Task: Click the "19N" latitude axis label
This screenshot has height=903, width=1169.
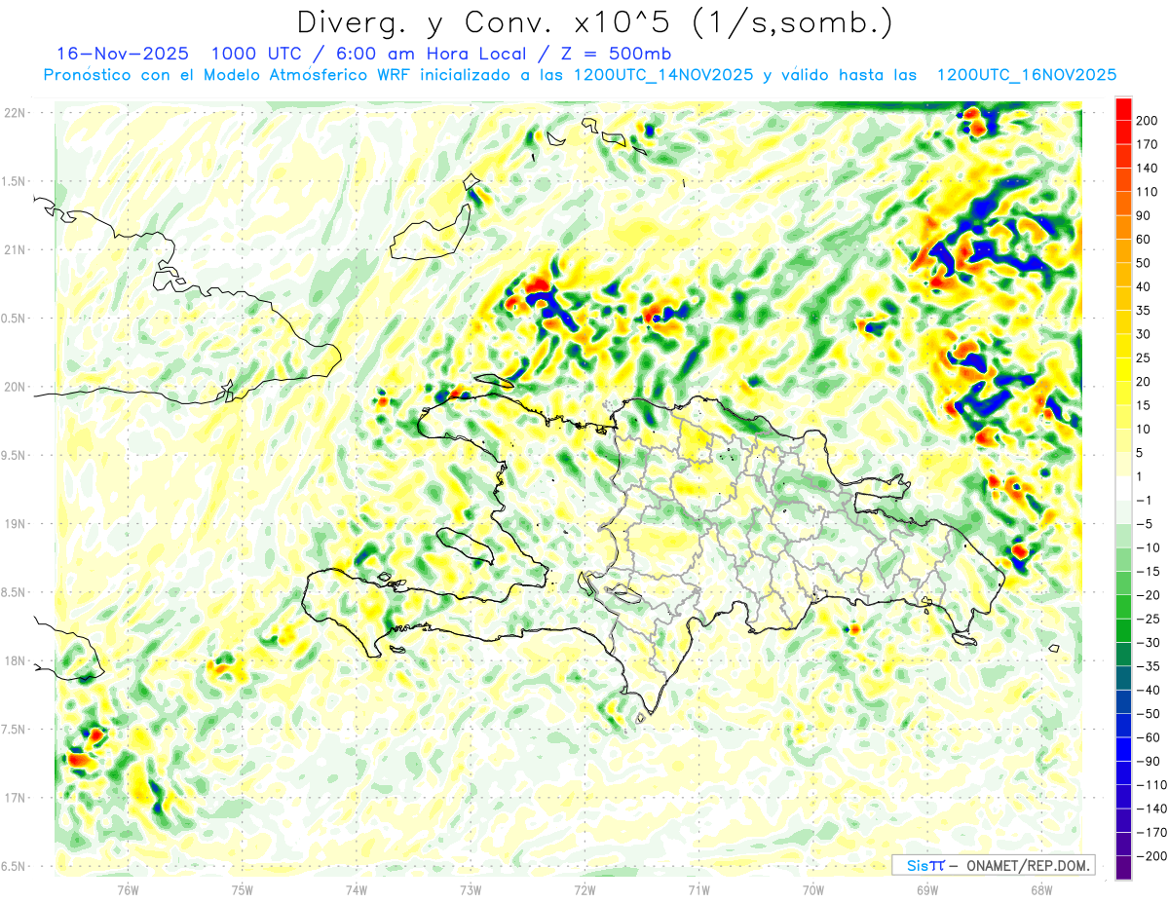Action: click(x=16, y=524)
